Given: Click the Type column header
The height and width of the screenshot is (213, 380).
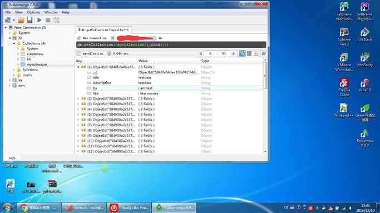Looking at the screenshot, I should click(231, 61).
